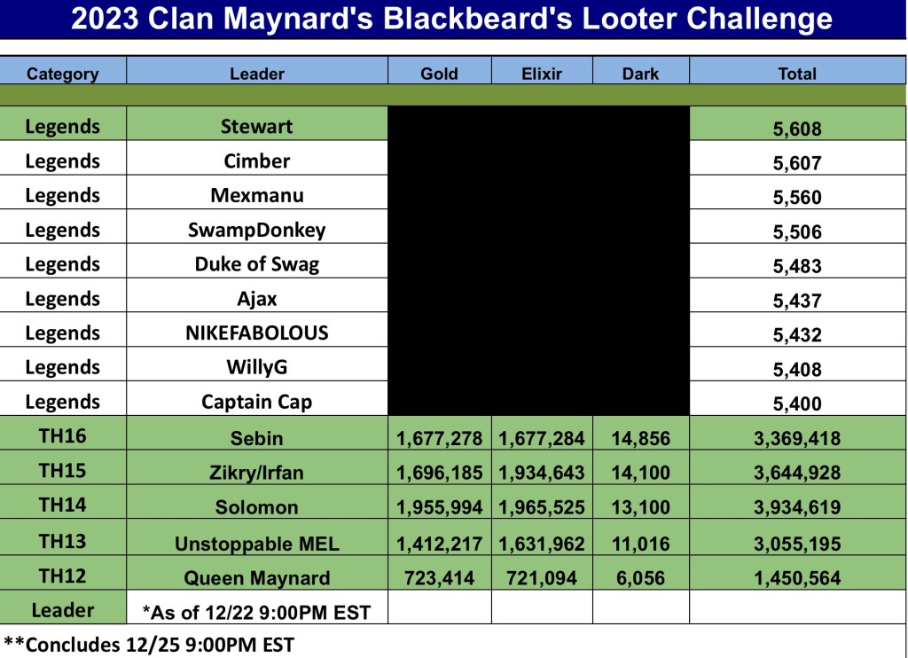Click SwampDonkey in the Leader column

click(x=257, y=230)
